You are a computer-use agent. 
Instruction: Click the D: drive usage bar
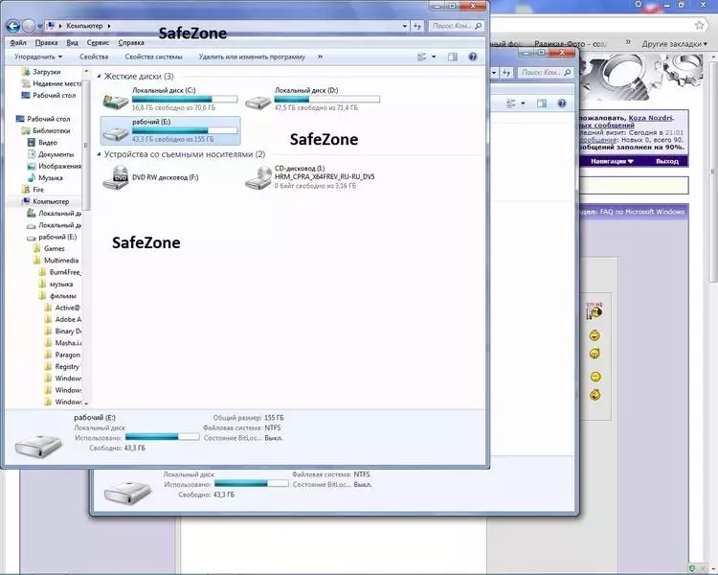[x=327, y=99]
